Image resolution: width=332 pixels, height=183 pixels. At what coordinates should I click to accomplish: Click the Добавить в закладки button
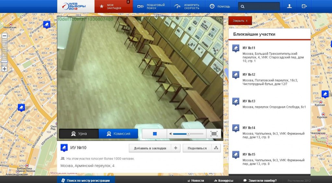[x=149, y=148]
